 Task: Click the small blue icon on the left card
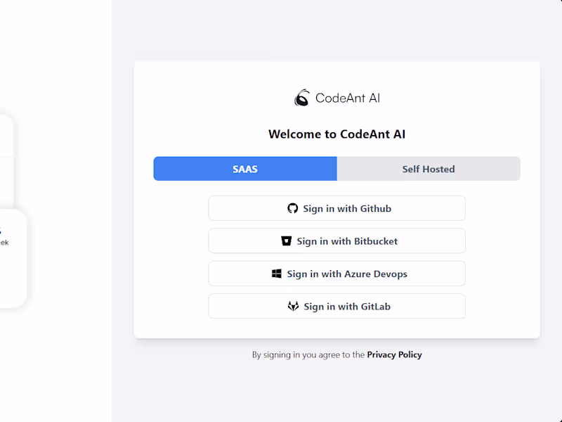3,229
